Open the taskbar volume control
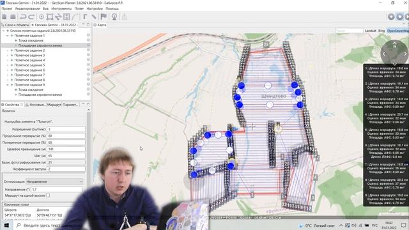Screen dimensions: 409x230 [353, 225]
